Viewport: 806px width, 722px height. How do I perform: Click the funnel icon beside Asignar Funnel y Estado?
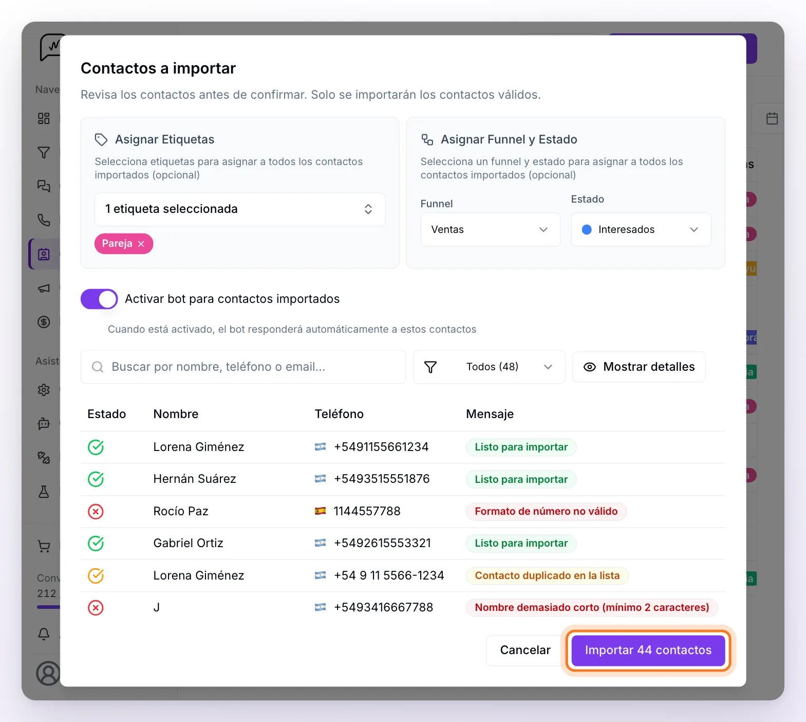427,139
